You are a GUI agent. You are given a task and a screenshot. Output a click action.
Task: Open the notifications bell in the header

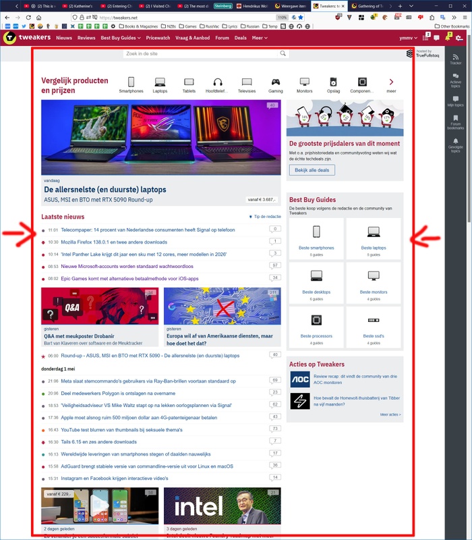point(448,37)
